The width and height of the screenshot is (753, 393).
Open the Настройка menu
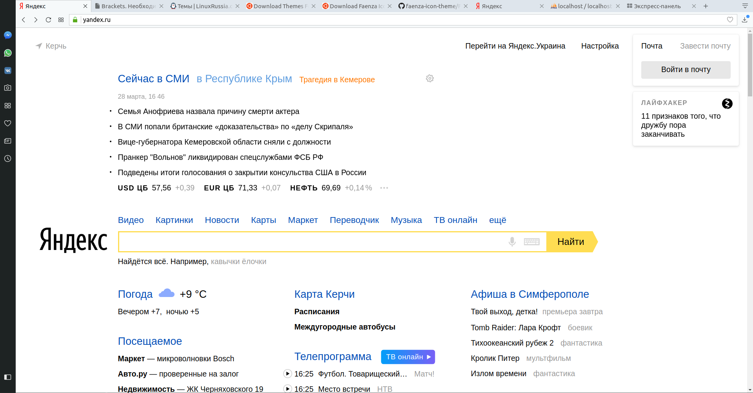[600, 46]
